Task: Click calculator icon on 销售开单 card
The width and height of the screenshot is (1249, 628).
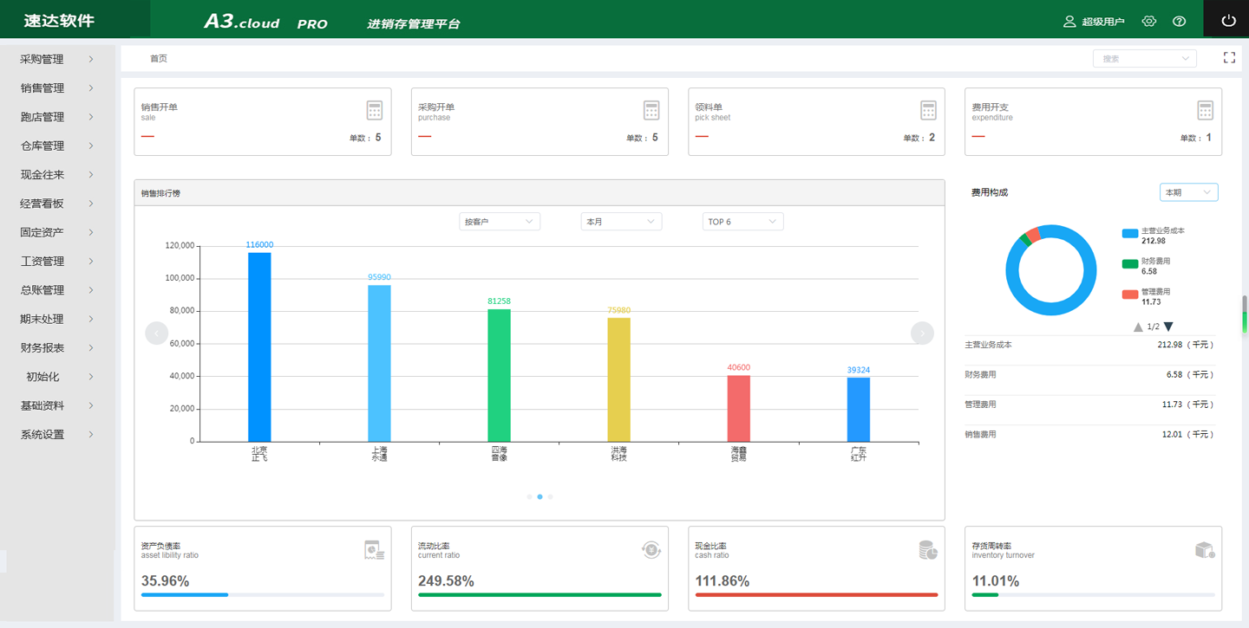Action: pos(374,110)
